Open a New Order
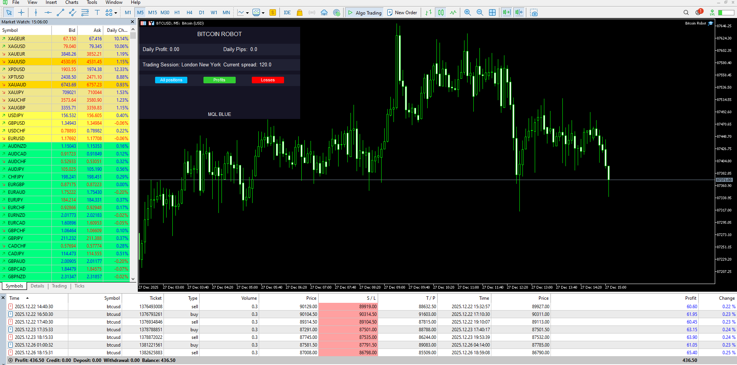737x365 pixels. tap(402, 13)
